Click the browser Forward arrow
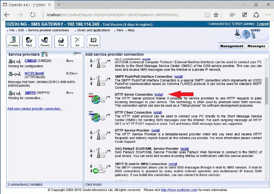Screen dimensions: 274x194 coord(20,15)
